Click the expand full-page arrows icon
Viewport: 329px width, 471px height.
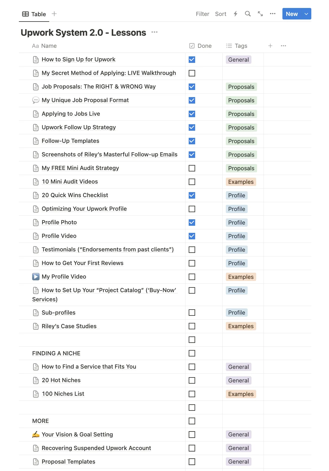click(x=260, y=14)
